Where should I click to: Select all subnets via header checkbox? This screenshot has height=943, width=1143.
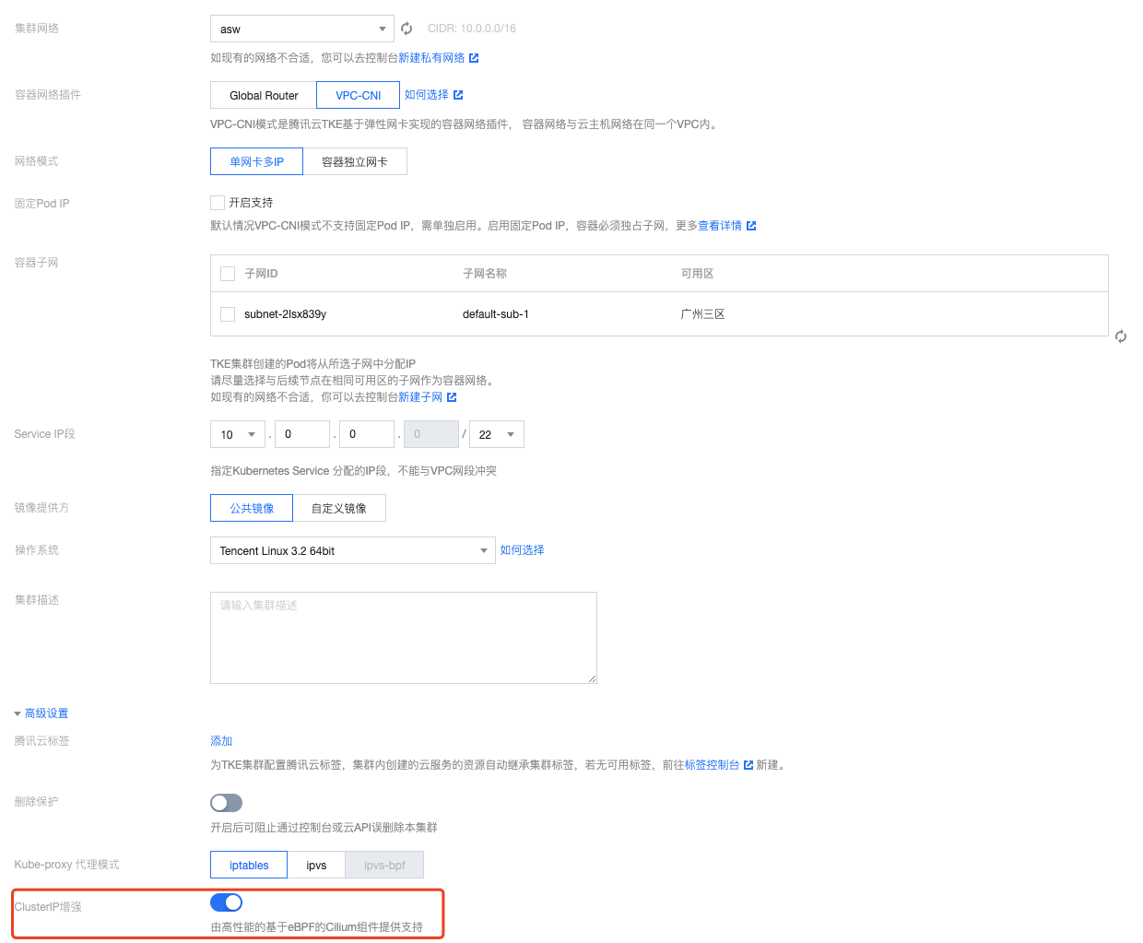[228, 274]
